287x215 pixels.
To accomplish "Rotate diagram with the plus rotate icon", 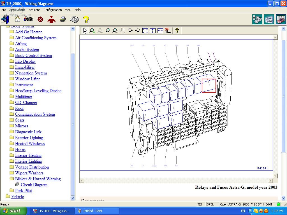I will pos(137,31).
